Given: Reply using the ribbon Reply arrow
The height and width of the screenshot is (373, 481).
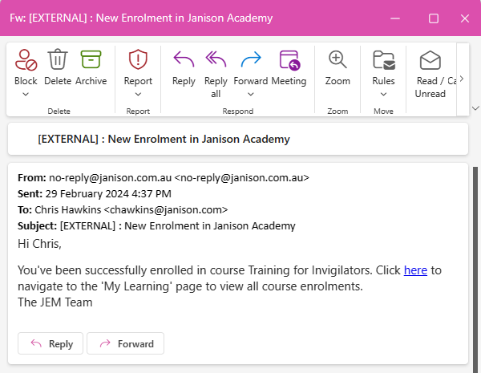Looking at the screenshot, I should tap(184, 61).
